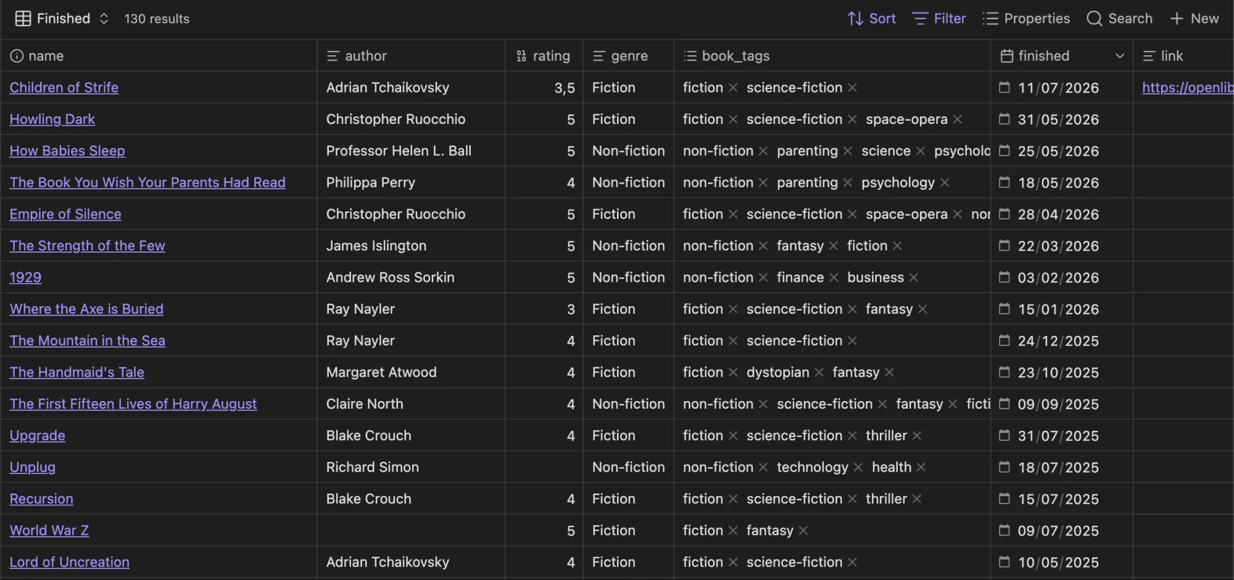Open calendar picker beside 09/07/2025
The height and width of the screenshot is (580, 1234).
point(1004,531)
